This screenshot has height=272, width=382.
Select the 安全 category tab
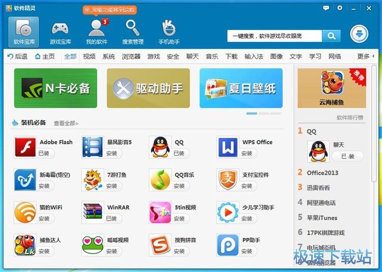(173, 57)
